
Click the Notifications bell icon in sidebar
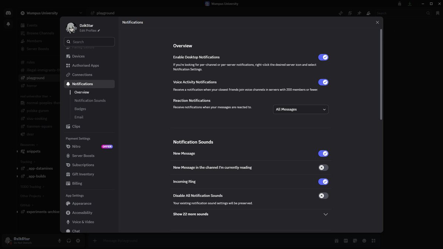pyautogui.click(x=68, y=84)
